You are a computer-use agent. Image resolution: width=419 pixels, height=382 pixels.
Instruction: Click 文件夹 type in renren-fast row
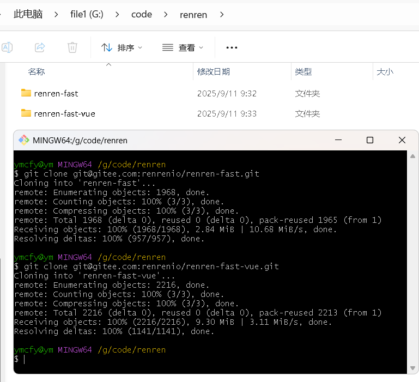(307, 94)
